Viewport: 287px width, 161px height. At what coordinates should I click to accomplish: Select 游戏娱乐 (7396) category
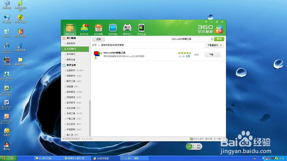[x=75, y=92]
